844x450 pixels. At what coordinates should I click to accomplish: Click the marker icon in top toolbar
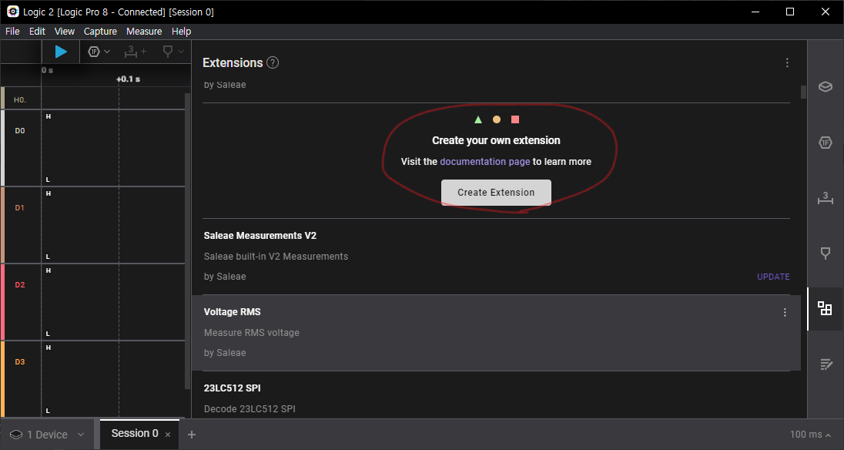[x=168, y=52]
